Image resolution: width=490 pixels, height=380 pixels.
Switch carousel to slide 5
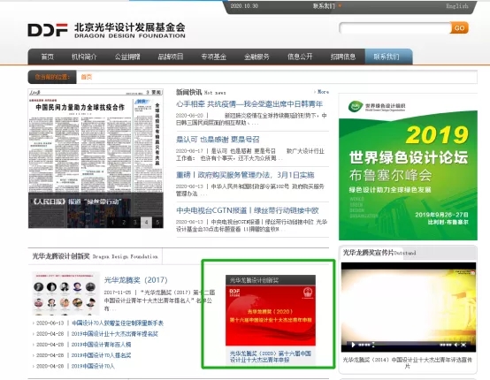(157, 223)
